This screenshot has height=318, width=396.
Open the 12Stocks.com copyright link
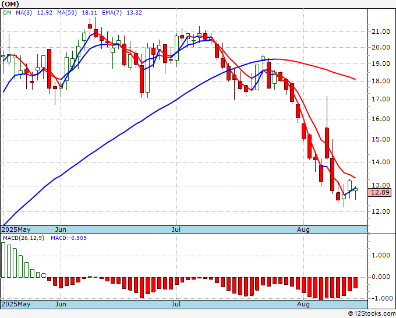click(372, 314)
